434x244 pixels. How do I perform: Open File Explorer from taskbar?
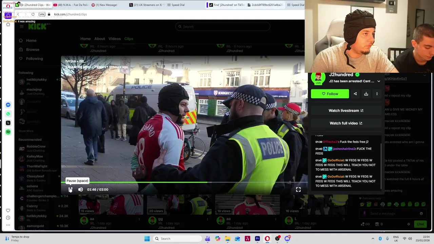228,239
